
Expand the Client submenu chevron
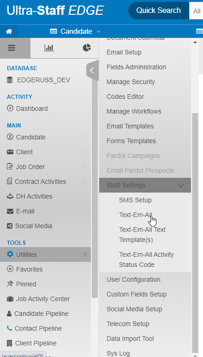85,151
